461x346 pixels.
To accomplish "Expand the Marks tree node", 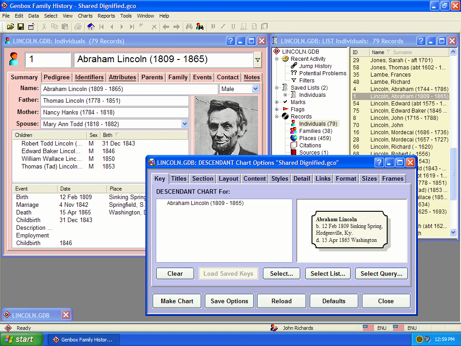I will [x=277, y=102].
